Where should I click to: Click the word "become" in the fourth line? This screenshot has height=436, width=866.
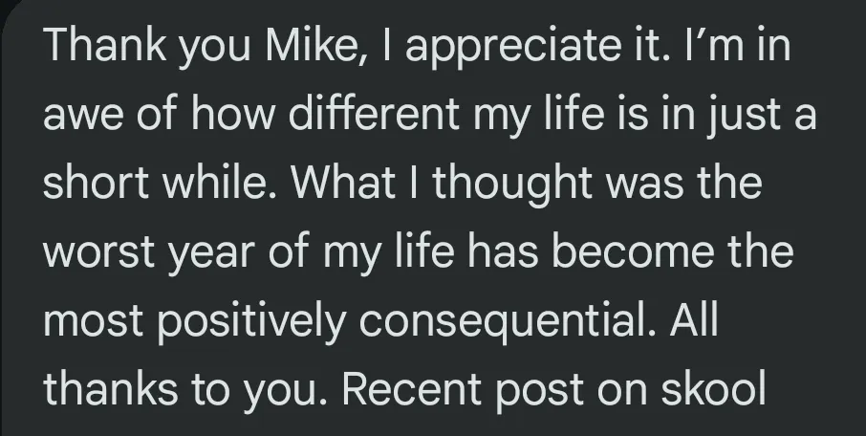(634, 251)
